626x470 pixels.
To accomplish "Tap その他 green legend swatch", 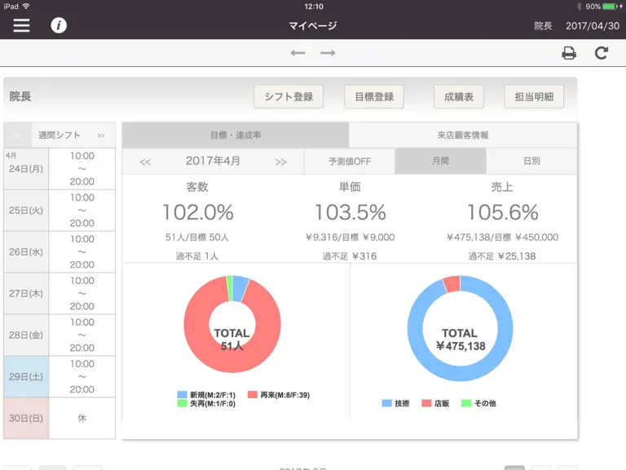I will [466, 403].
